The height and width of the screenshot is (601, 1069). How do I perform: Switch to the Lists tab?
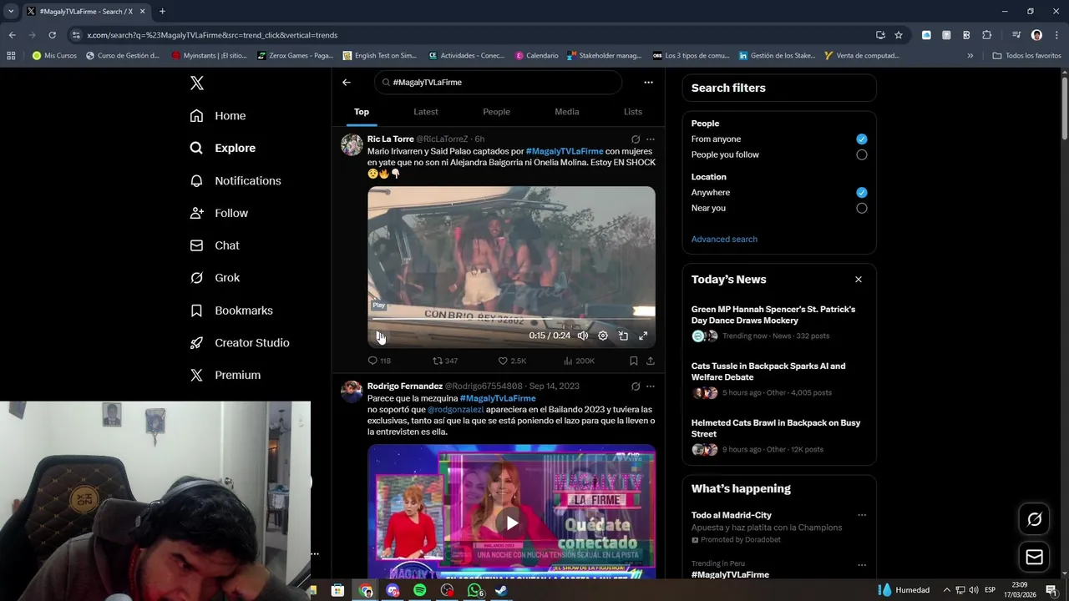coord(633,112)
